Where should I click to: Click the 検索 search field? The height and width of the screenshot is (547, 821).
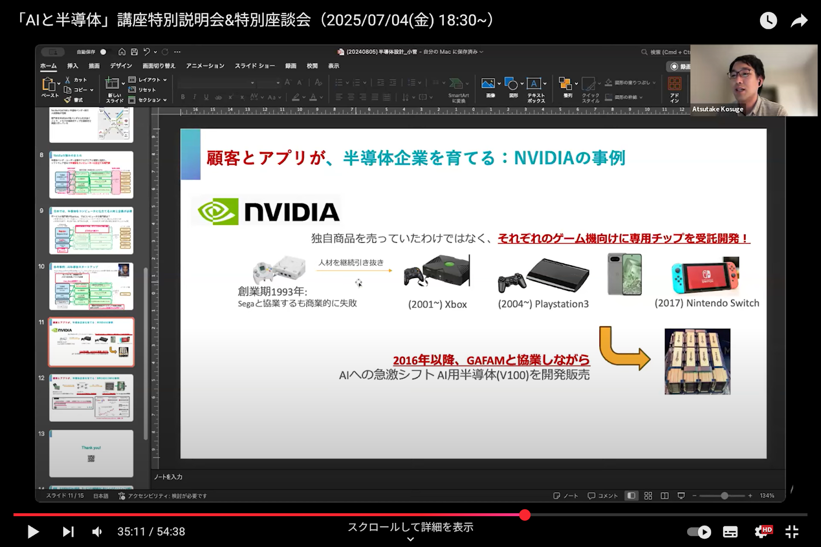tap(665, 52)
